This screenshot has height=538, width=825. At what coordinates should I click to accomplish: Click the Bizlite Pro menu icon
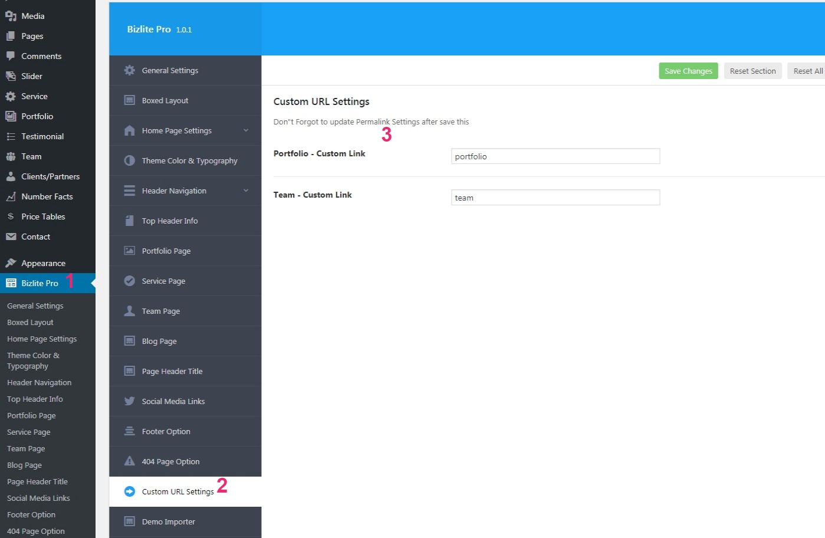[x=11, y=283]
